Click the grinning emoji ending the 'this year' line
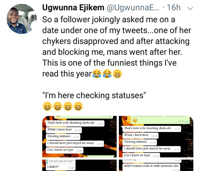This screenshot has width=200, height=171. [x=117, y=74]
